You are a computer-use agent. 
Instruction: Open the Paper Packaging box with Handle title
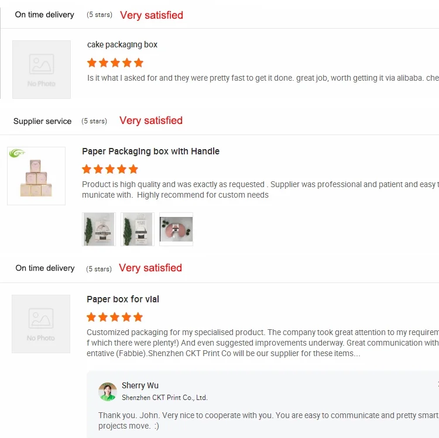coord(150,151)
